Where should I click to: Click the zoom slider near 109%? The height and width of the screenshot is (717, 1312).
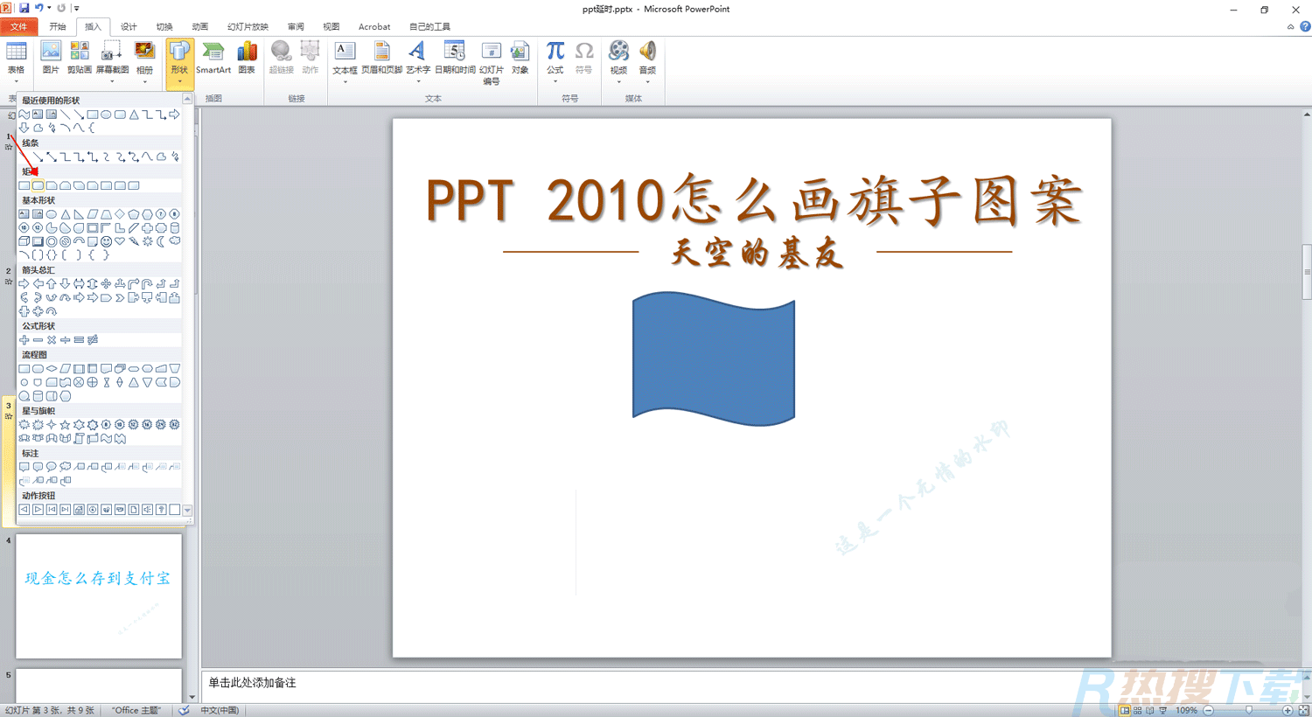(1249, 710)
